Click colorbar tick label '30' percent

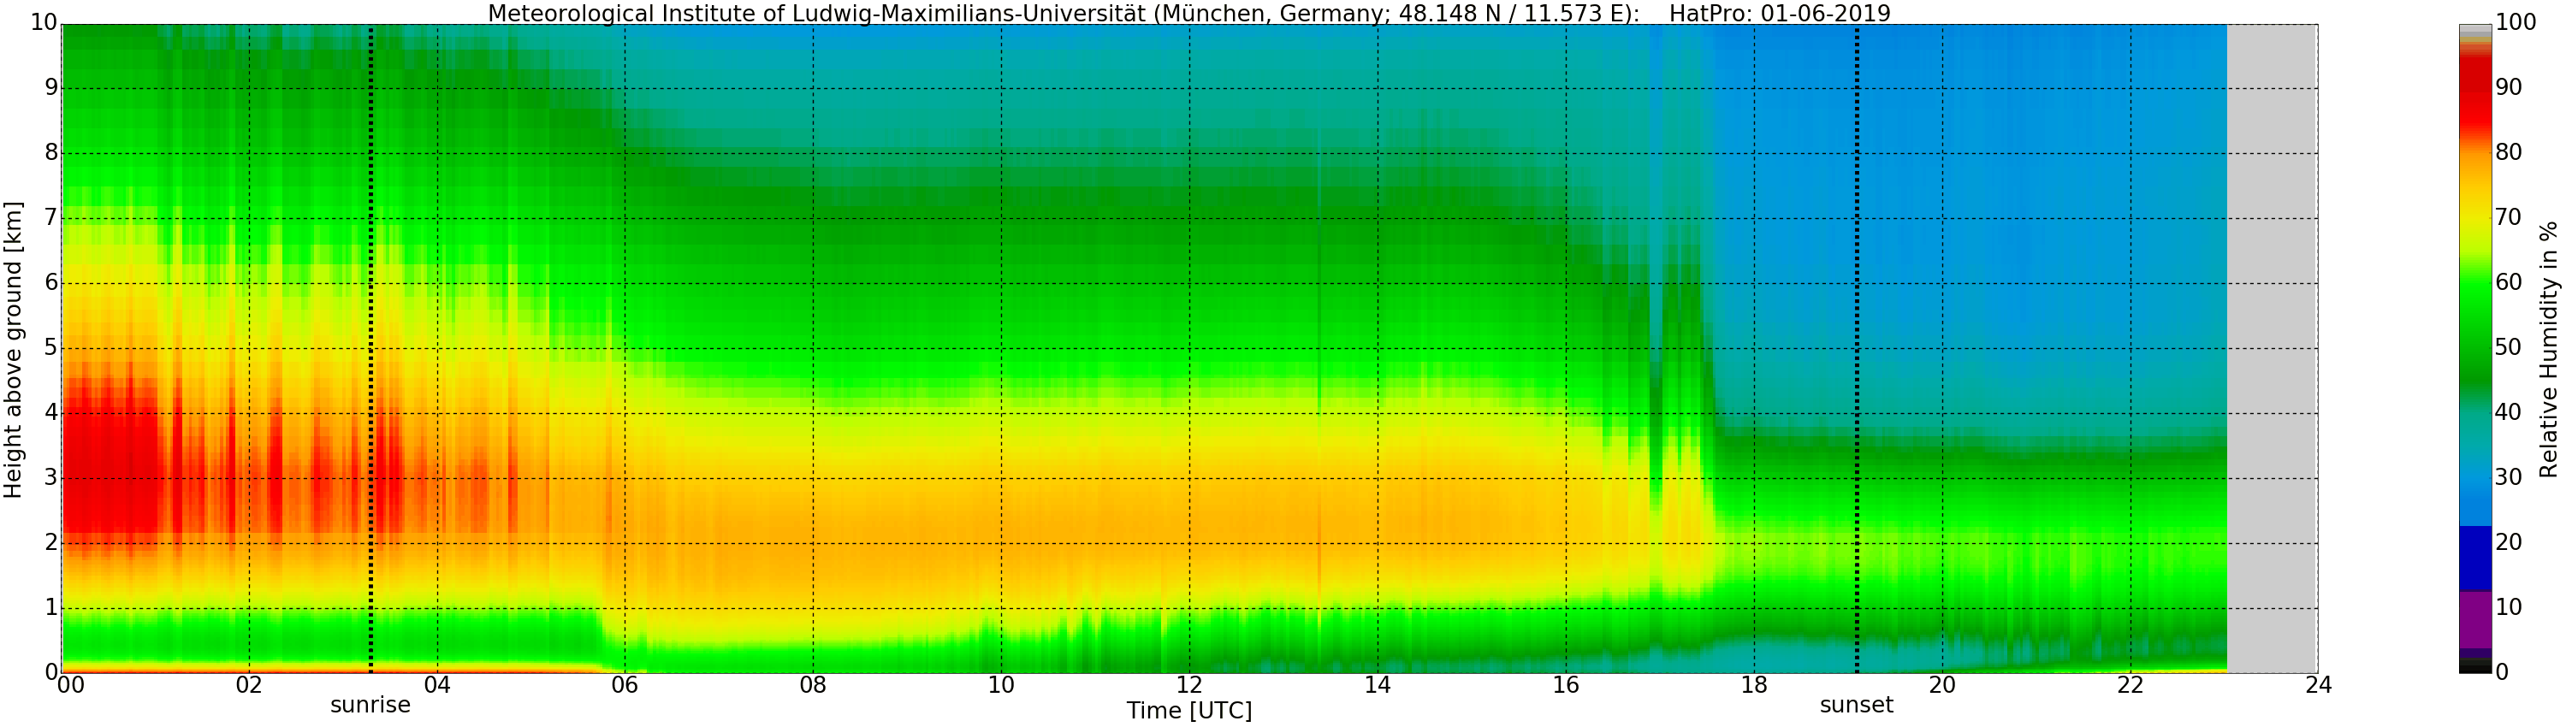pos(2508,478)
